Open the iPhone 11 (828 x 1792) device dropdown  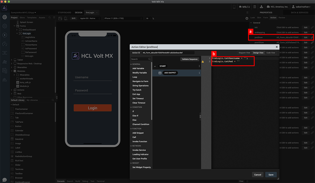coord(123,19)
